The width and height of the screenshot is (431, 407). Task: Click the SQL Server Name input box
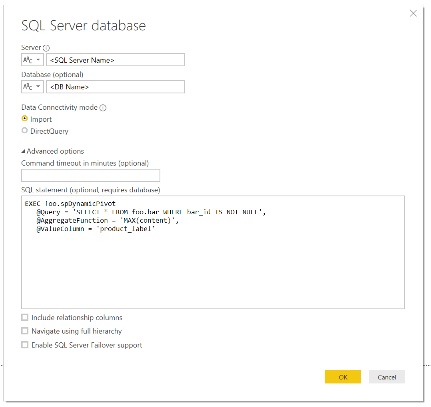pyautogui.click(x=116, y=59)
